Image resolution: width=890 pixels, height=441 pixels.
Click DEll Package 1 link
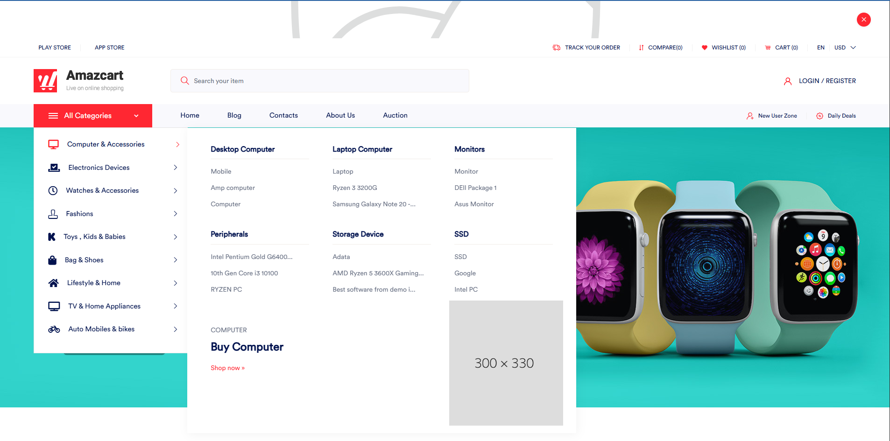pos(475,188)
